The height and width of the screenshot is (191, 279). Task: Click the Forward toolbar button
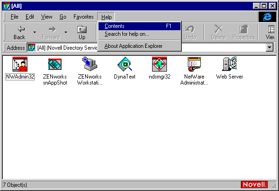pos(51,33)
